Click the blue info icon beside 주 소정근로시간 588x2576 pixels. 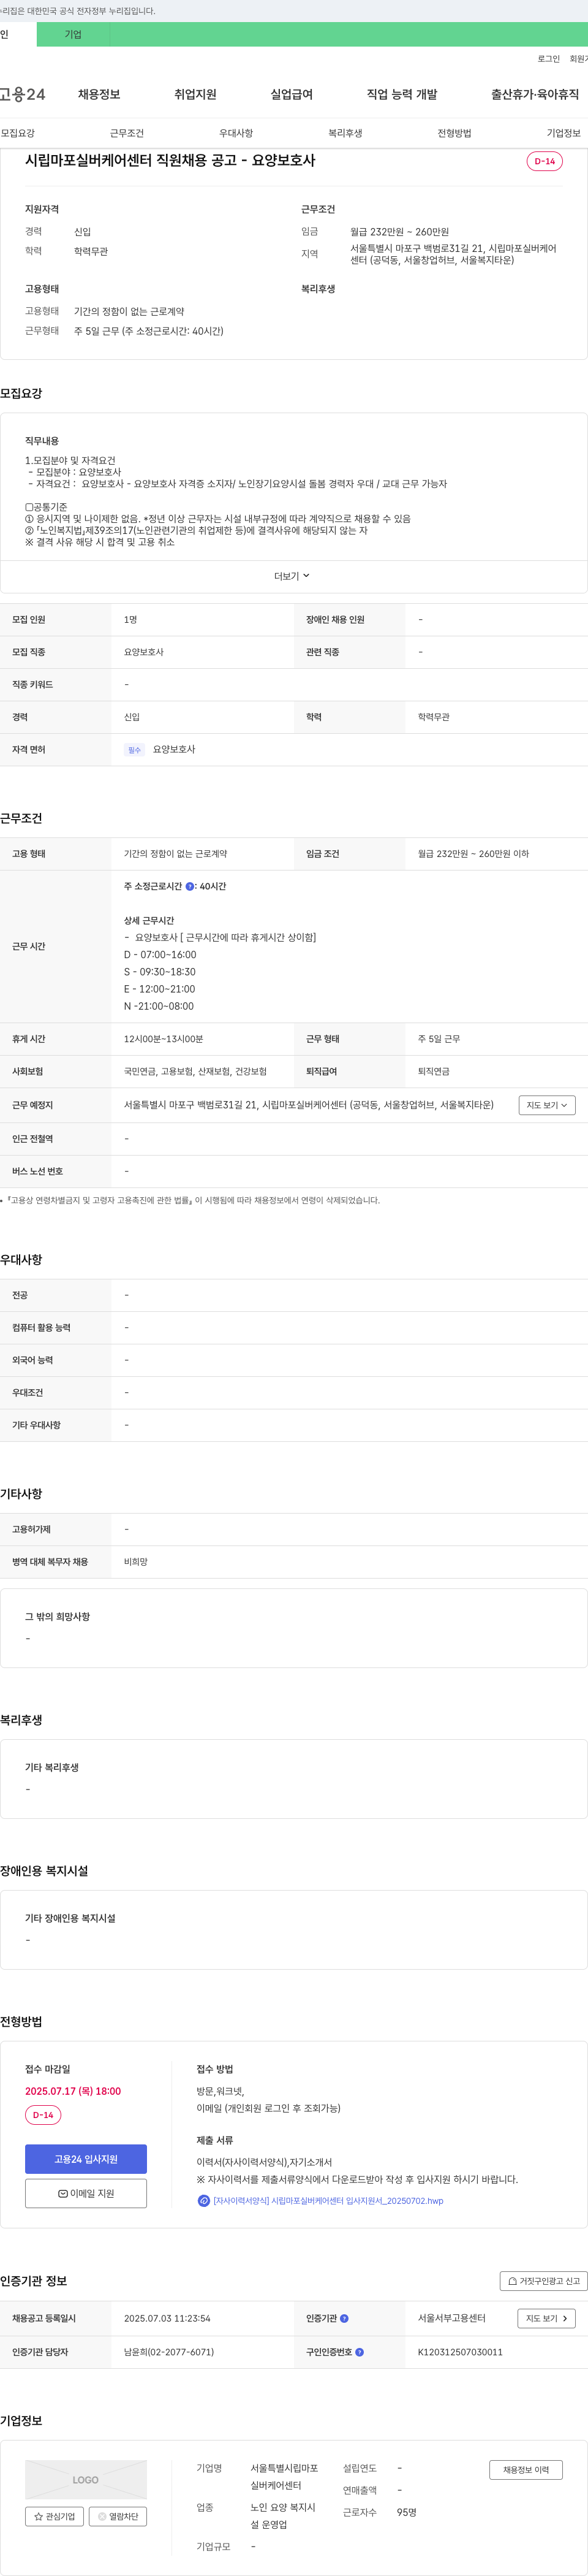(x=190, y=886)
